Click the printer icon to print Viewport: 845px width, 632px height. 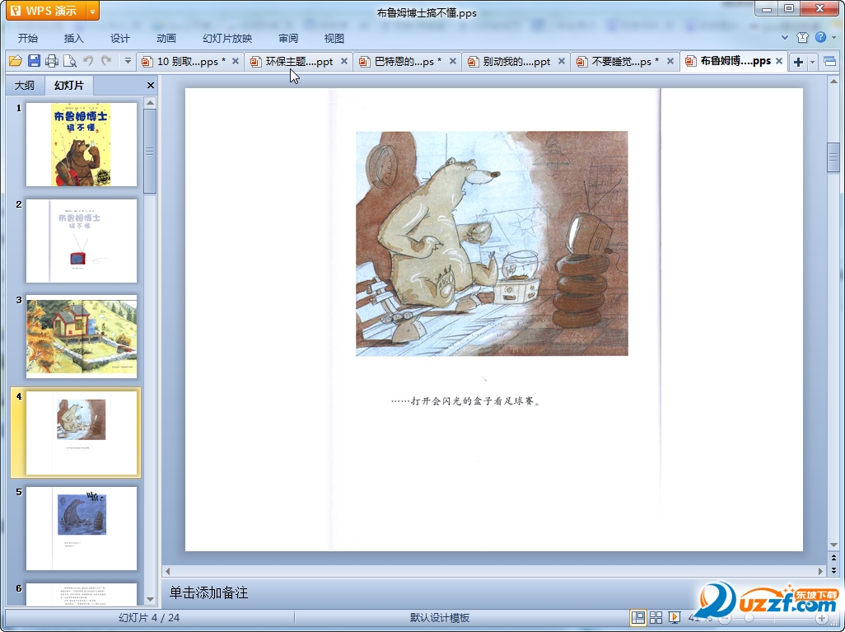coord(52,61)
